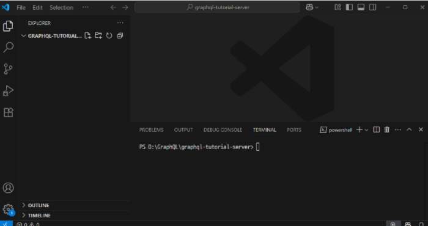Viewport: 428px width, 226px height.
Task: Open the Copilot chat icon
Action: pyautogui.click(x=309, y=7)
